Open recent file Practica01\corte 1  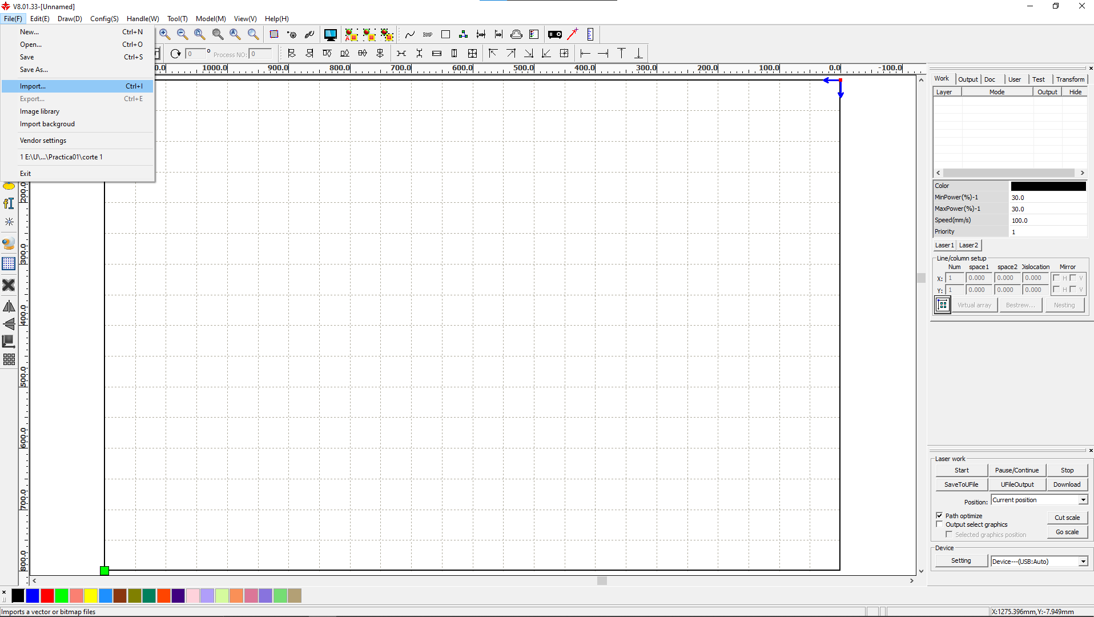click(77, 157)
